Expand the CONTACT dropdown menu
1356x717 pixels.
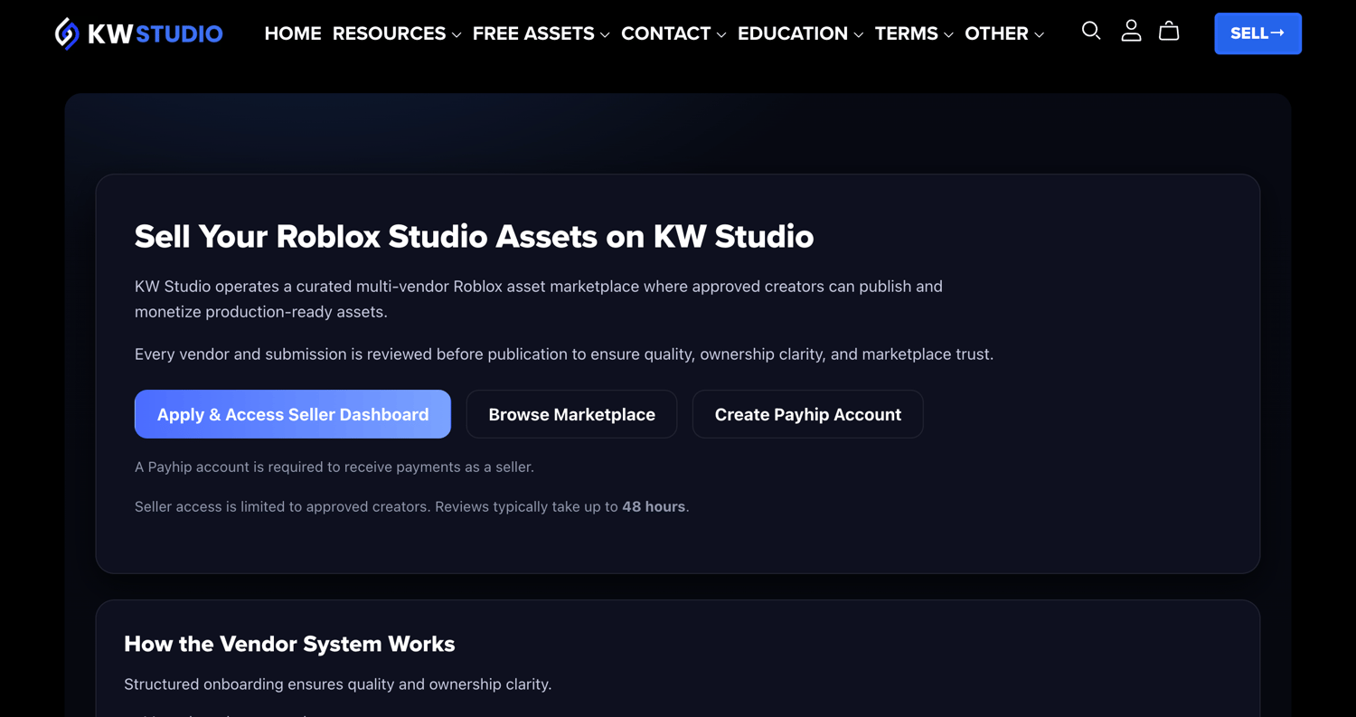point(673,33)
